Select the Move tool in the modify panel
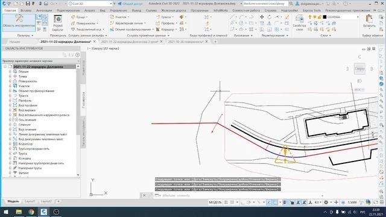The width and height of the screenshot is (386, 217). tap(262, 17)
